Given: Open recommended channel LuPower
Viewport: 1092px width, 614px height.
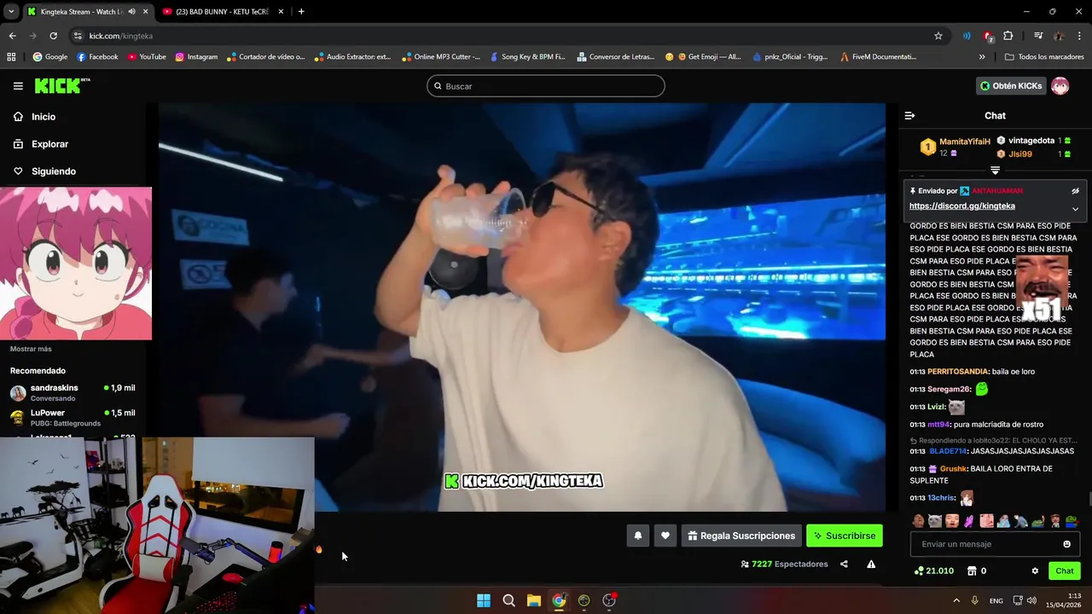Looking at the screenshot, I should click(x=73, y=417).
